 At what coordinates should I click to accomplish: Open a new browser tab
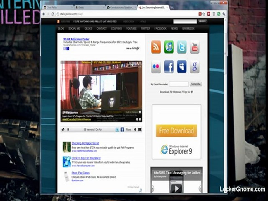coord(172,8)
